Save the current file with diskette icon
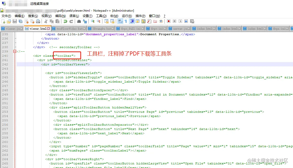The height and width of the screenshot is (168, 293). [x=15, y=21]
